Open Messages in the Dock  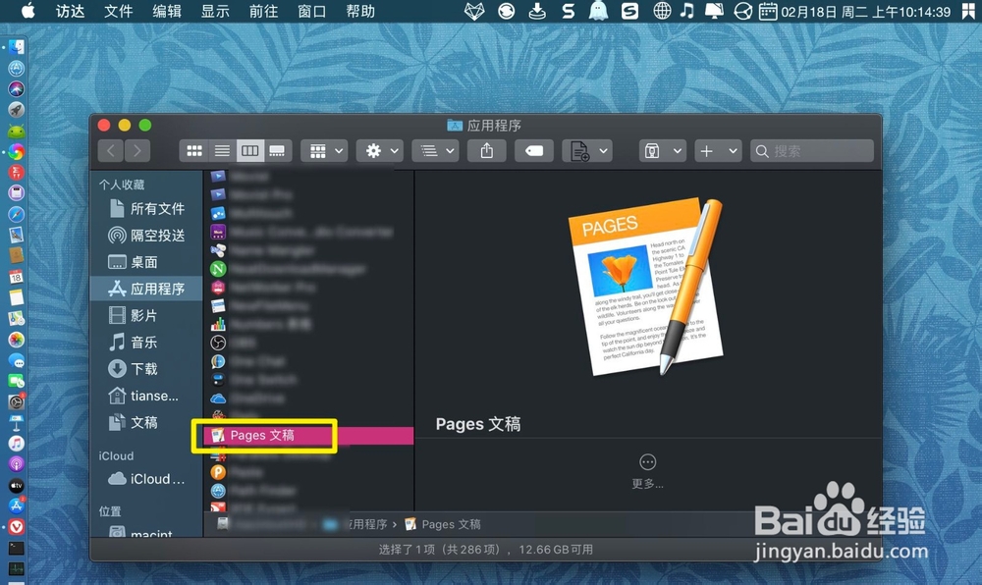coord(17,360)
